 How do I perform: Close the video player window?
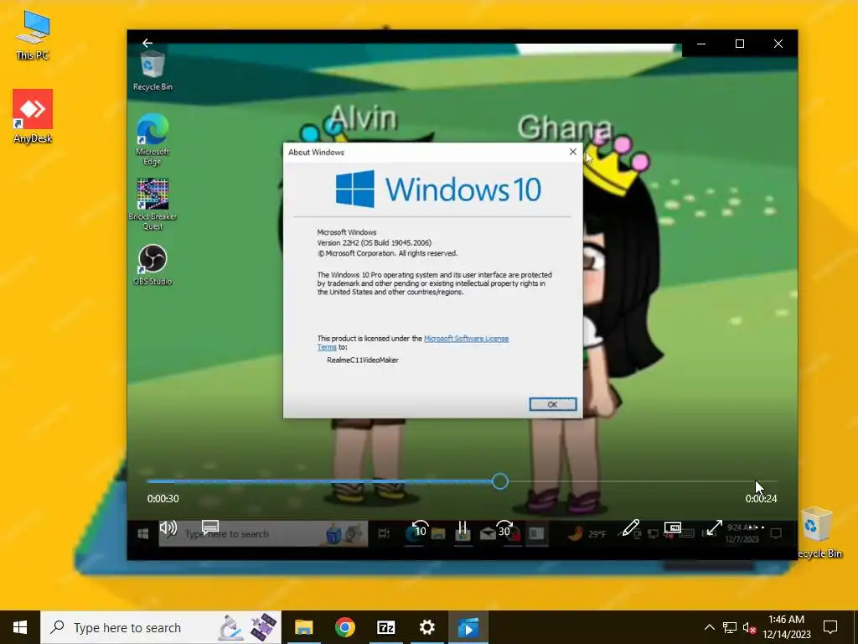tap(778, 44)
